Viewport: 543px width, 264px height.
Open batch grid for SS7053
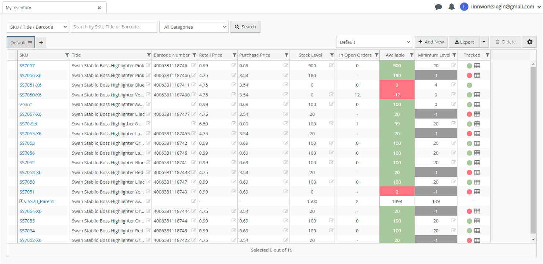click(477, 143)
